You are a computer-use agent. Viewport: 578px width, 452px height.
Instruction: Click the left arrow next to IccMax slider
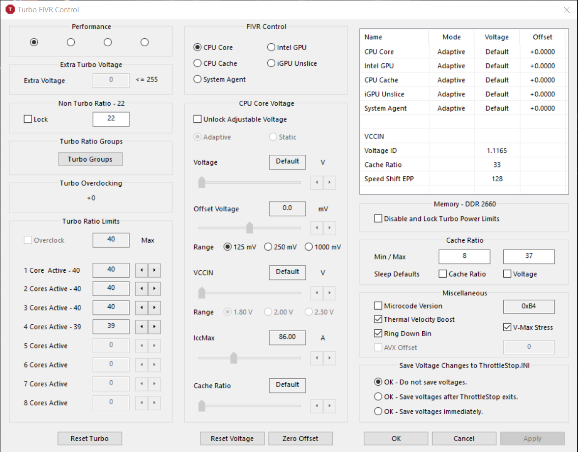coord(317,358)
